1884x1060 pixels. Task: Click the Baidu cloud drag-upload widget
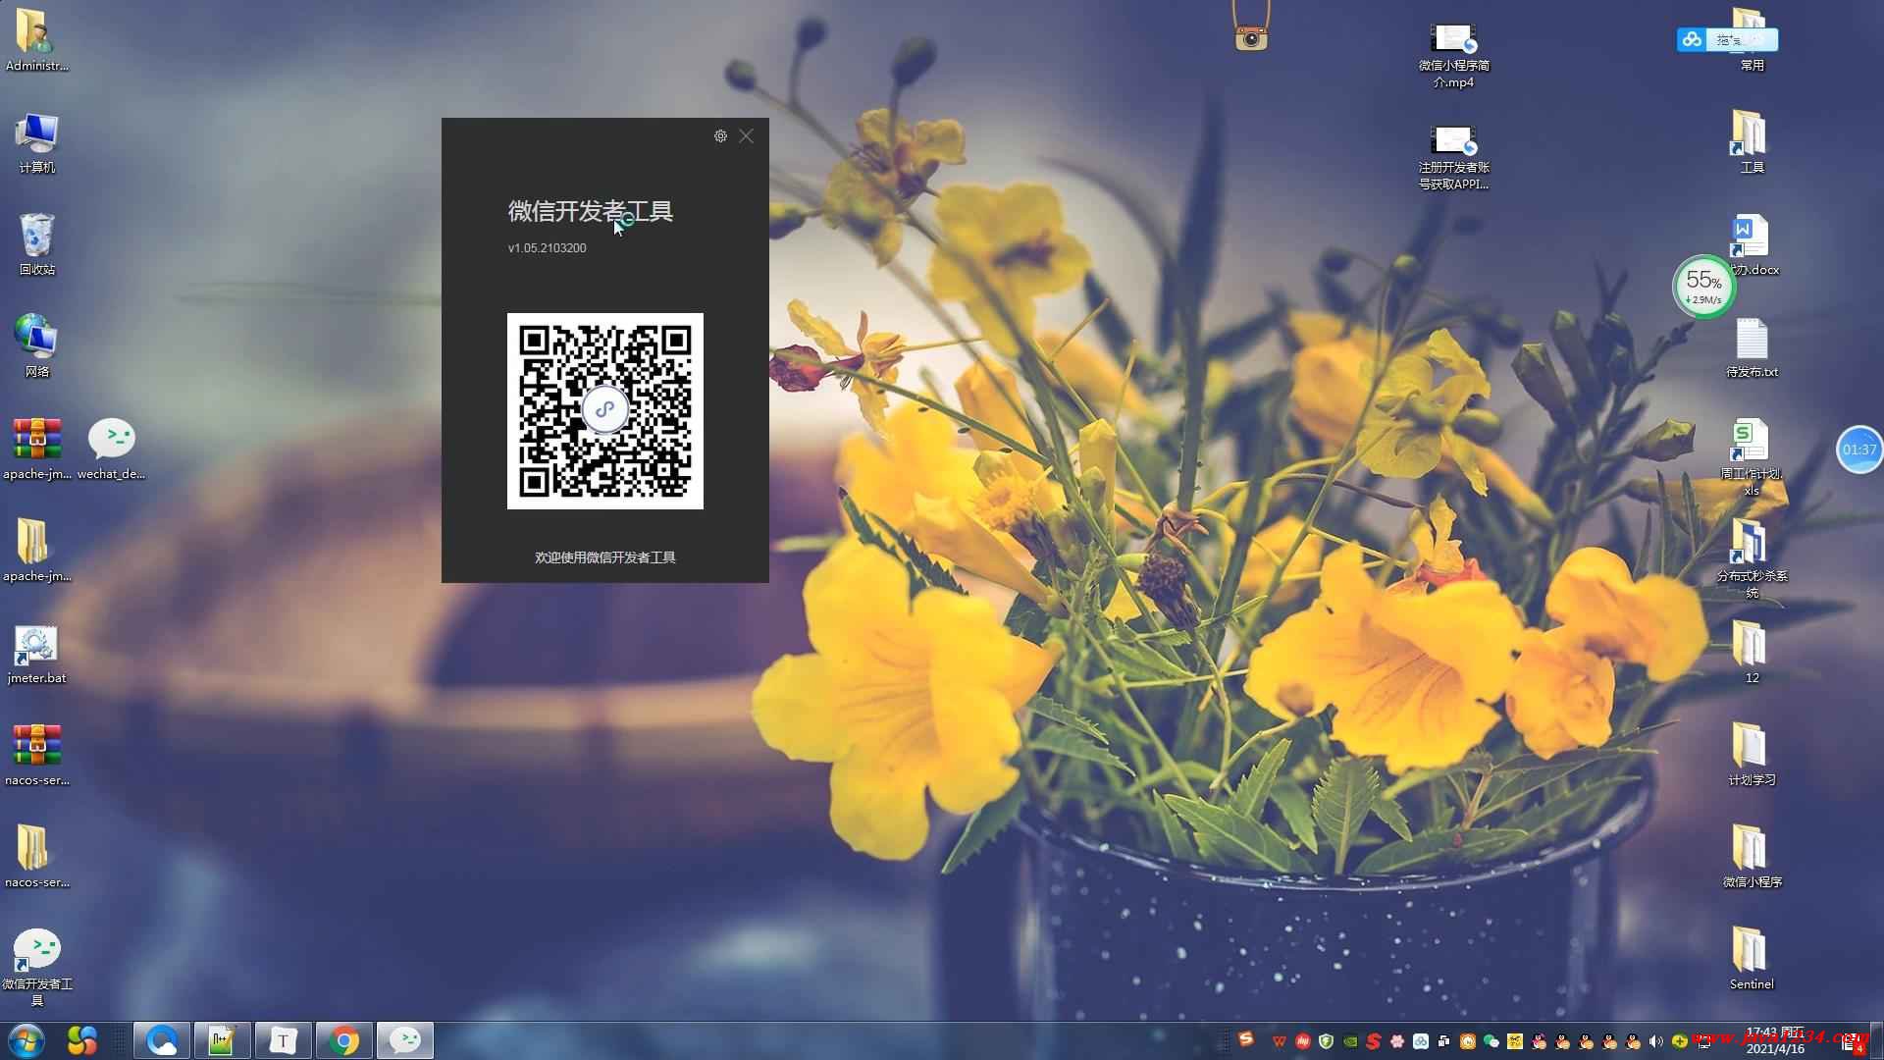tap(1727, 39)
